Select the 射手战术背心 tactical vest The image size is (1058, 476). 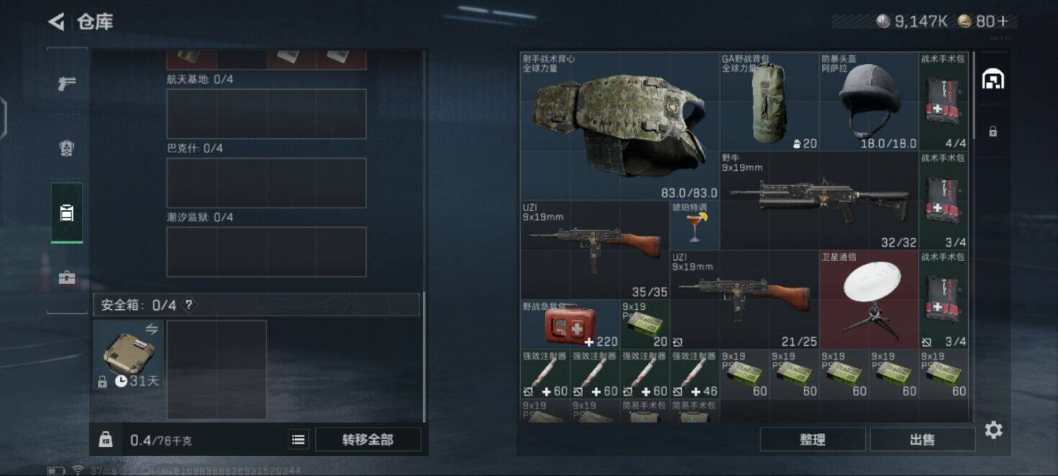click(620, 126)
